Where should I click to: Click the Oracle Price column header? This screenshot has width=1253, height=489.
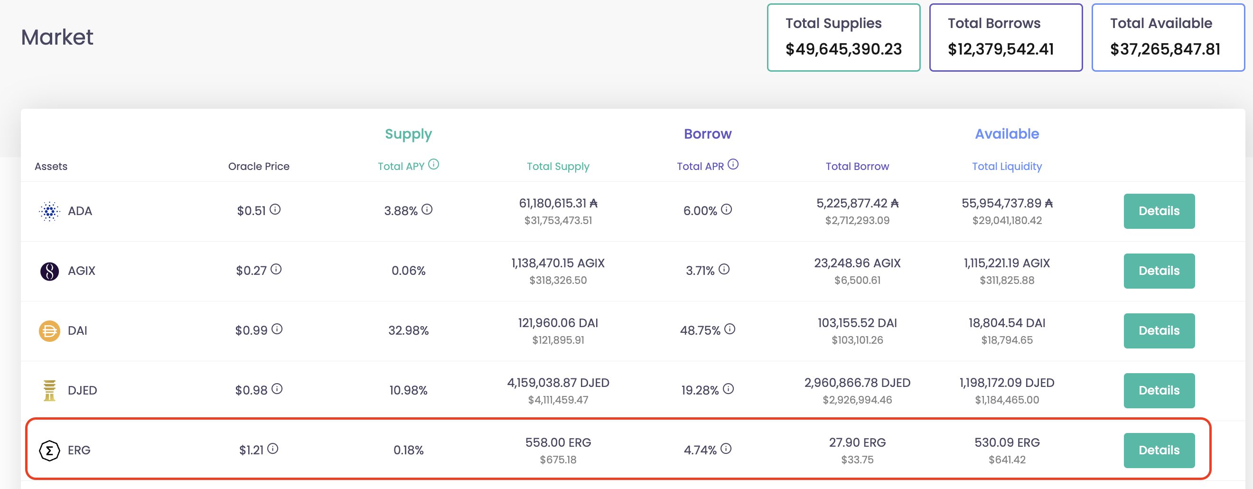click(259, 167)
